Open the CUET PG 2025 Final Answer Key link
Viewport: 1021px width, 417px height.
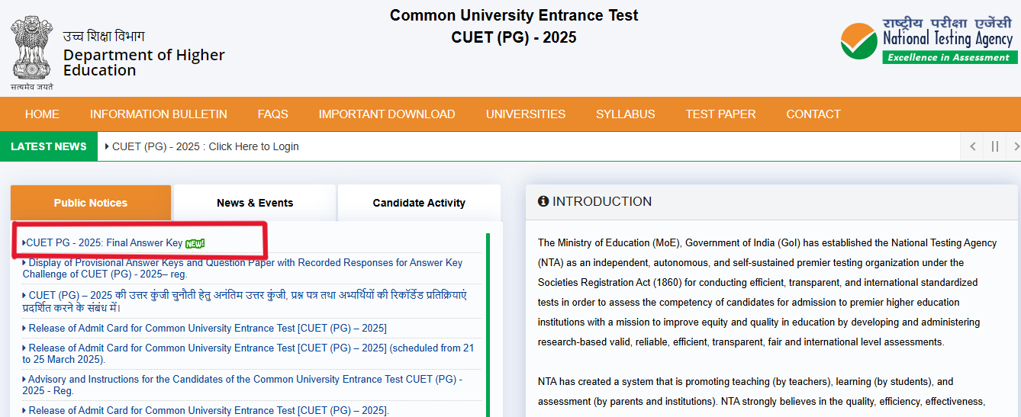pos(105,243)
